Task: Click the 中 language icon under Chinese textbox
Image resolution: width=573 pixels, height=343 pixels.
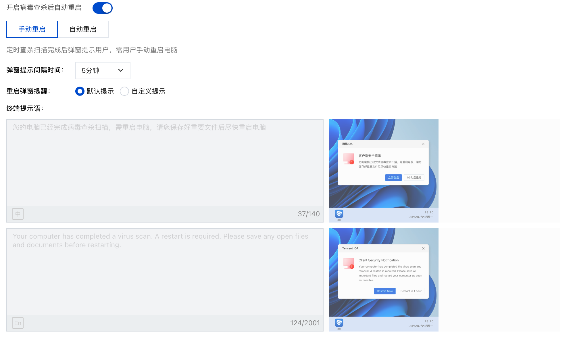Action: 18,214
